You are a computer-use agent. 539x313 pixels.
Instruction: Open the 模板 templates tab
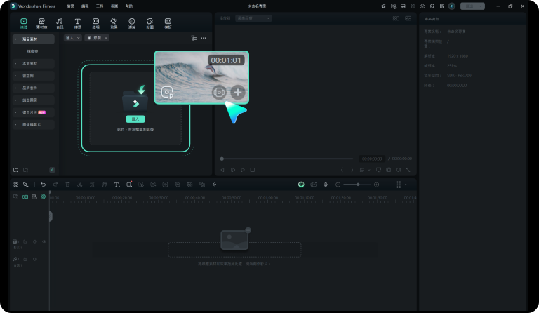coord(168,23)
